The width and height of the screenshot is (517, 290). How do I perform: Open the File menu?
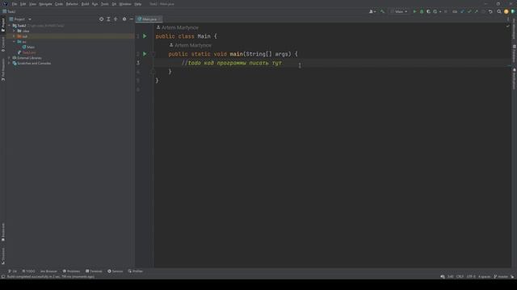point(15,4)
